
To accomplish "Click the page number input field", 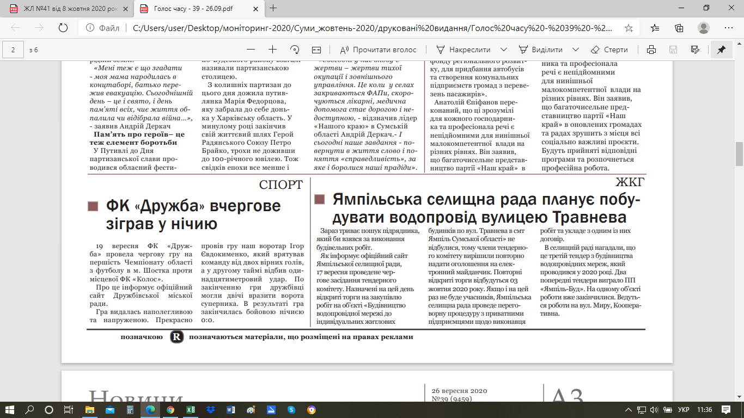I will pos(13,50).
